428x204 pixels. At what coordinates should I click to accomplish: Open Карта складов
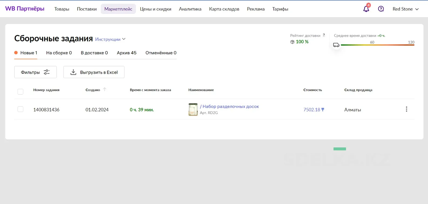click(224, 9)
